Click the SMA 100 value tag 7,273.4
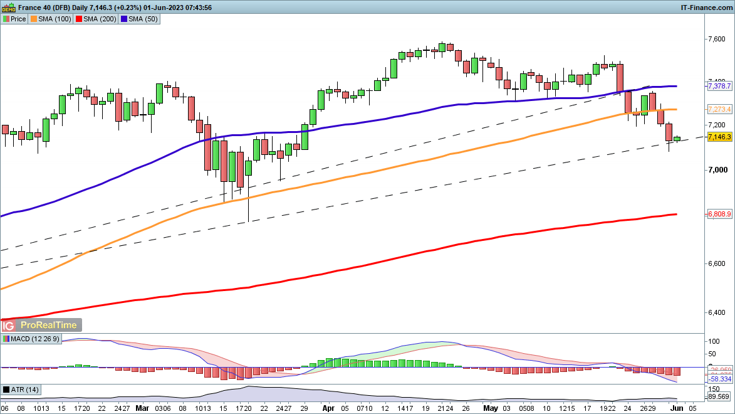 719,109
